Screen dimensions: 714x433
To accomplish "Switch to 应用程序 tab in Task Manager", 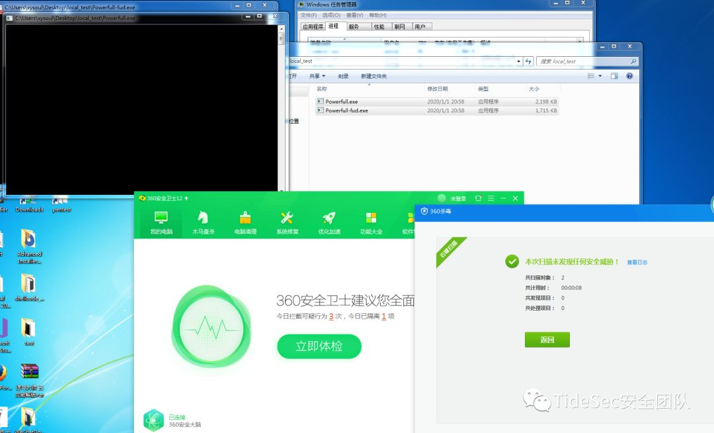I will 313,26.
